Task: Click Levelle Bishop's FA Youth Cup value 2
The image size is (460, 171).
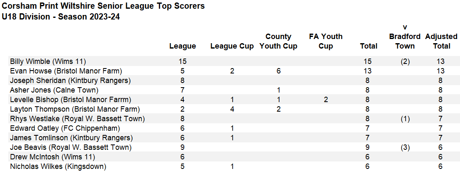Action: click(x=326, y=100)
